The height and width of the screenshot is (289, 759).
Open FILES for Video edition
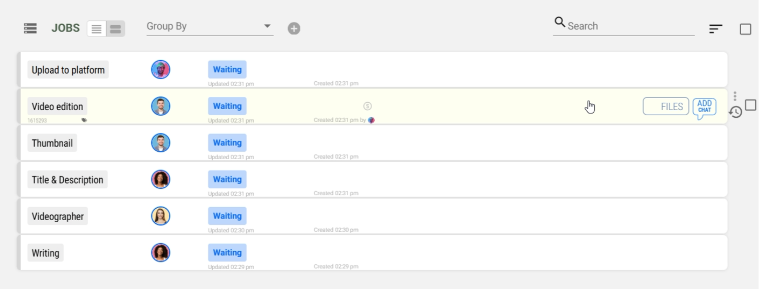(665, 106)
